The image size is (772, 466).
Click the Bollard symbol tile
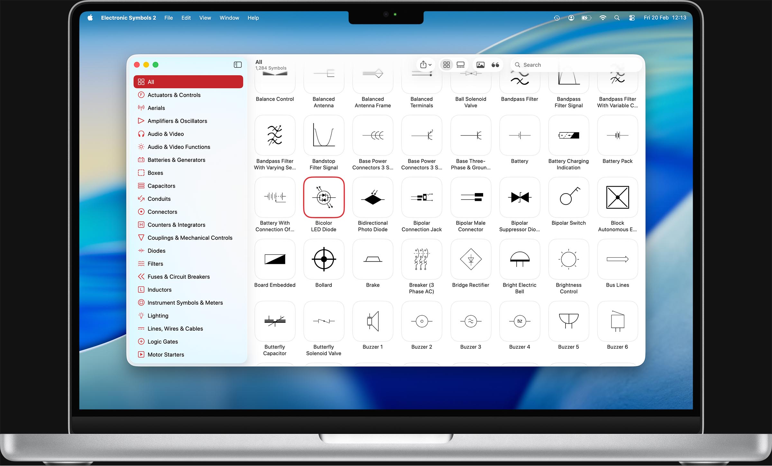pos(324,259)
